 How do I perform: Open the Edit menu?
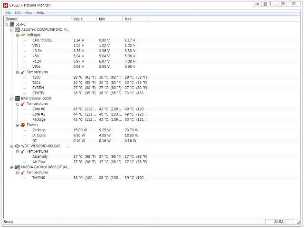[x=18, y=13]
